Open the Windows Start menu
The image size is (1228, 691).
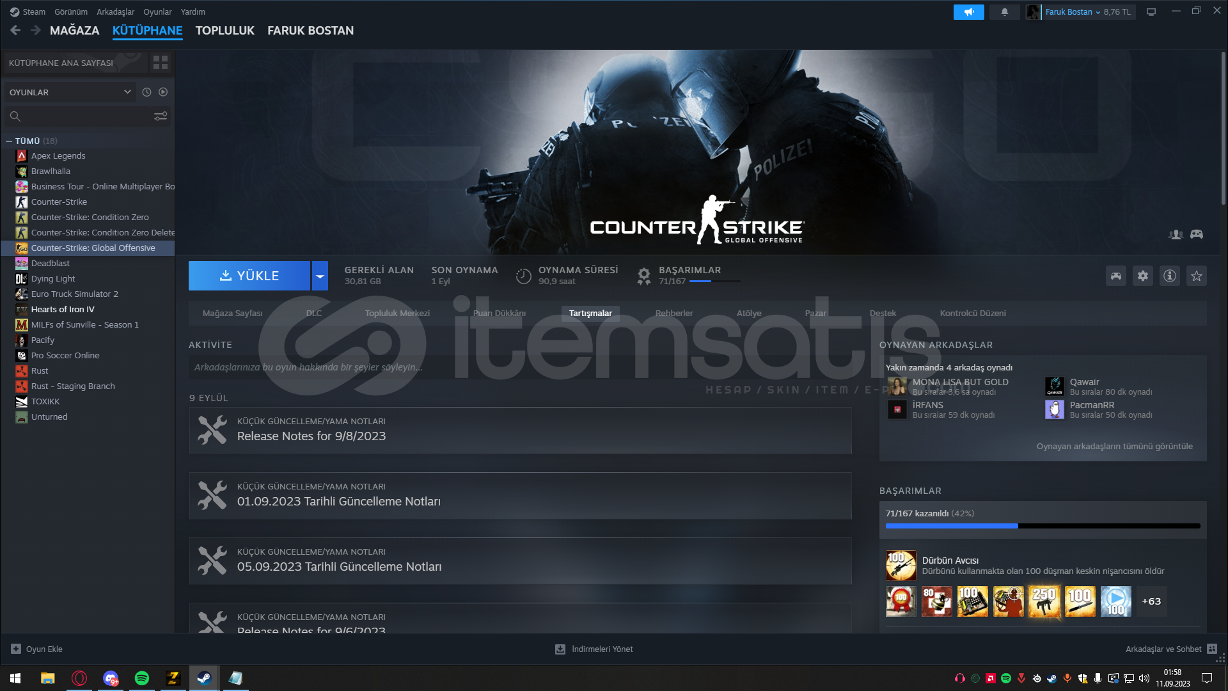click(x=15, y=678)
